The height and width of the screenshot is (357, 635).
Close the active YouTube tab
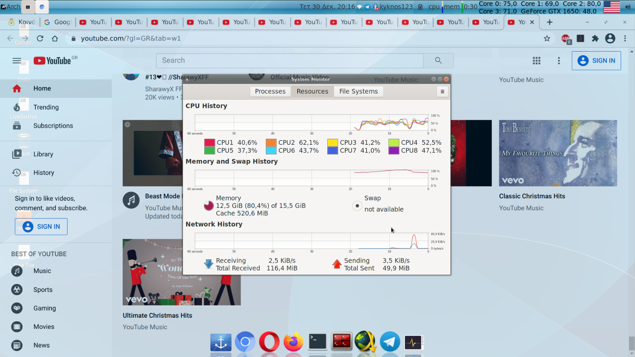click(532, 22)
